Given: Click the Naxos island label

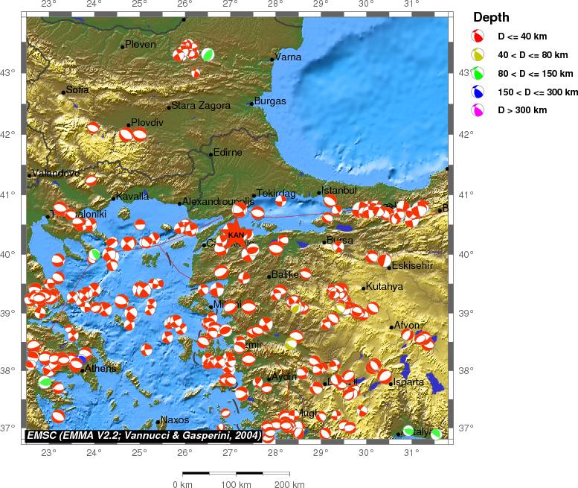Looking at the screenshot, I should (175, 420).
